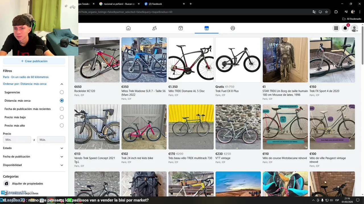Bookmark page with star icon

326,12
